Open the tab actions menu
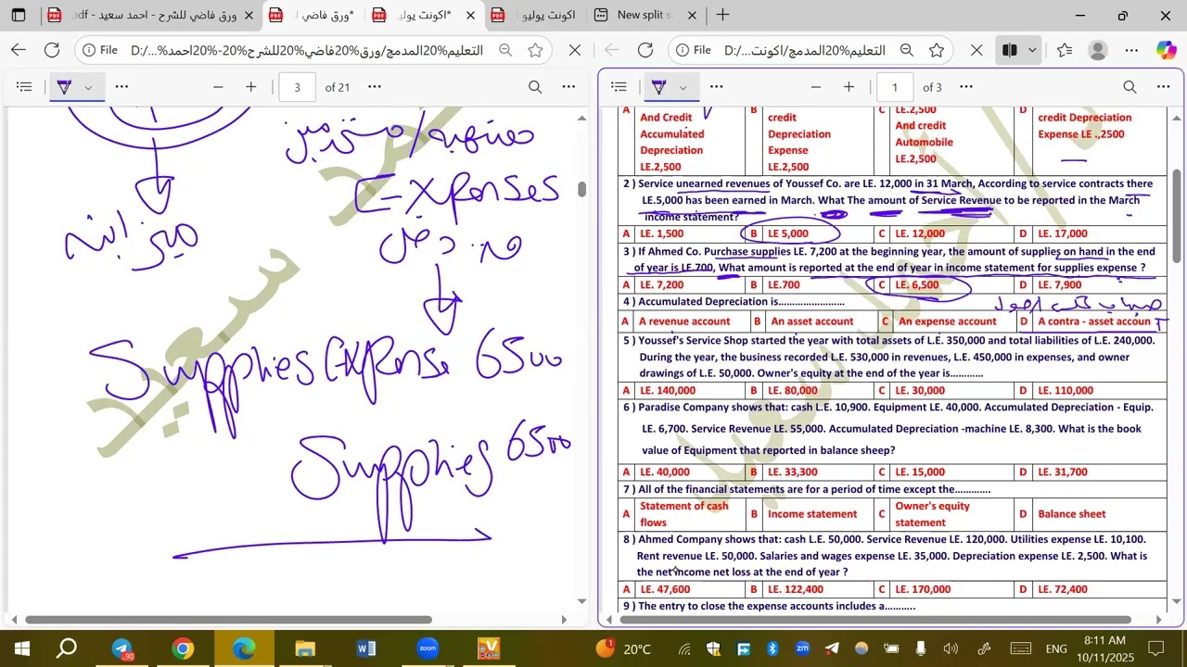This screenshot has width=1187, height=667. click(x=19, y=15)
